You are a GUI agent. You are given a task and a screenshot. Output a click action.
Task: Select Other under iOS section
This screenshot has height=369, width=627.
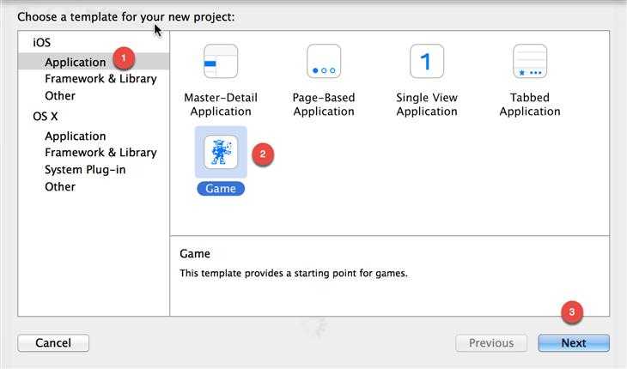coord(60,95)
